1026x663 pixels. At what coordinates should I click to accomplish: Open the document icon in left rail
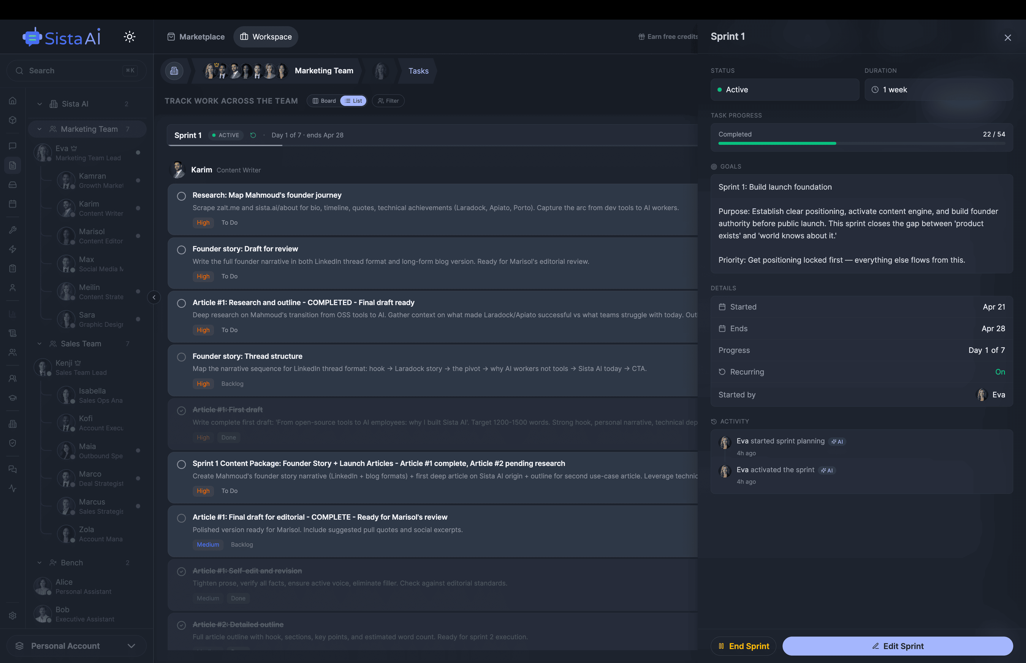pyautogui.click(x=13, y=165)
